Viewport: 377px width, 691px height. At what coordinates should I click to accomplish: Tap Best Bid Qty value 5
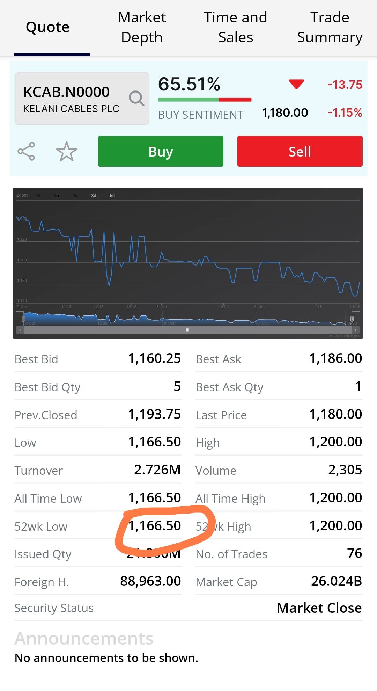[177, 386]
